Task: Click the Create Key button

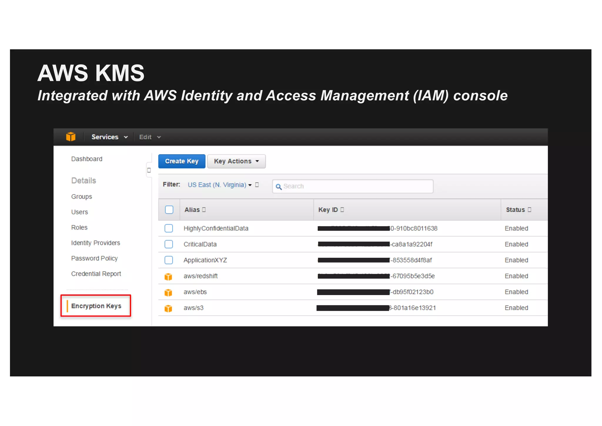Action: 182,161
